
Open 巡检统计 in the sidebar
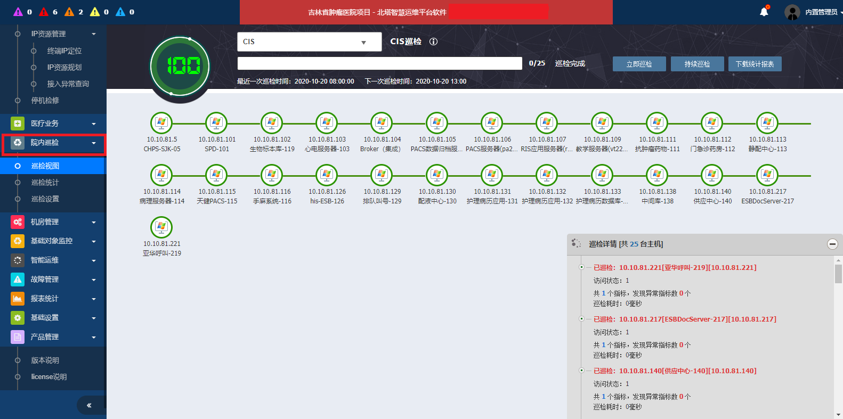[x=45, y=183]
